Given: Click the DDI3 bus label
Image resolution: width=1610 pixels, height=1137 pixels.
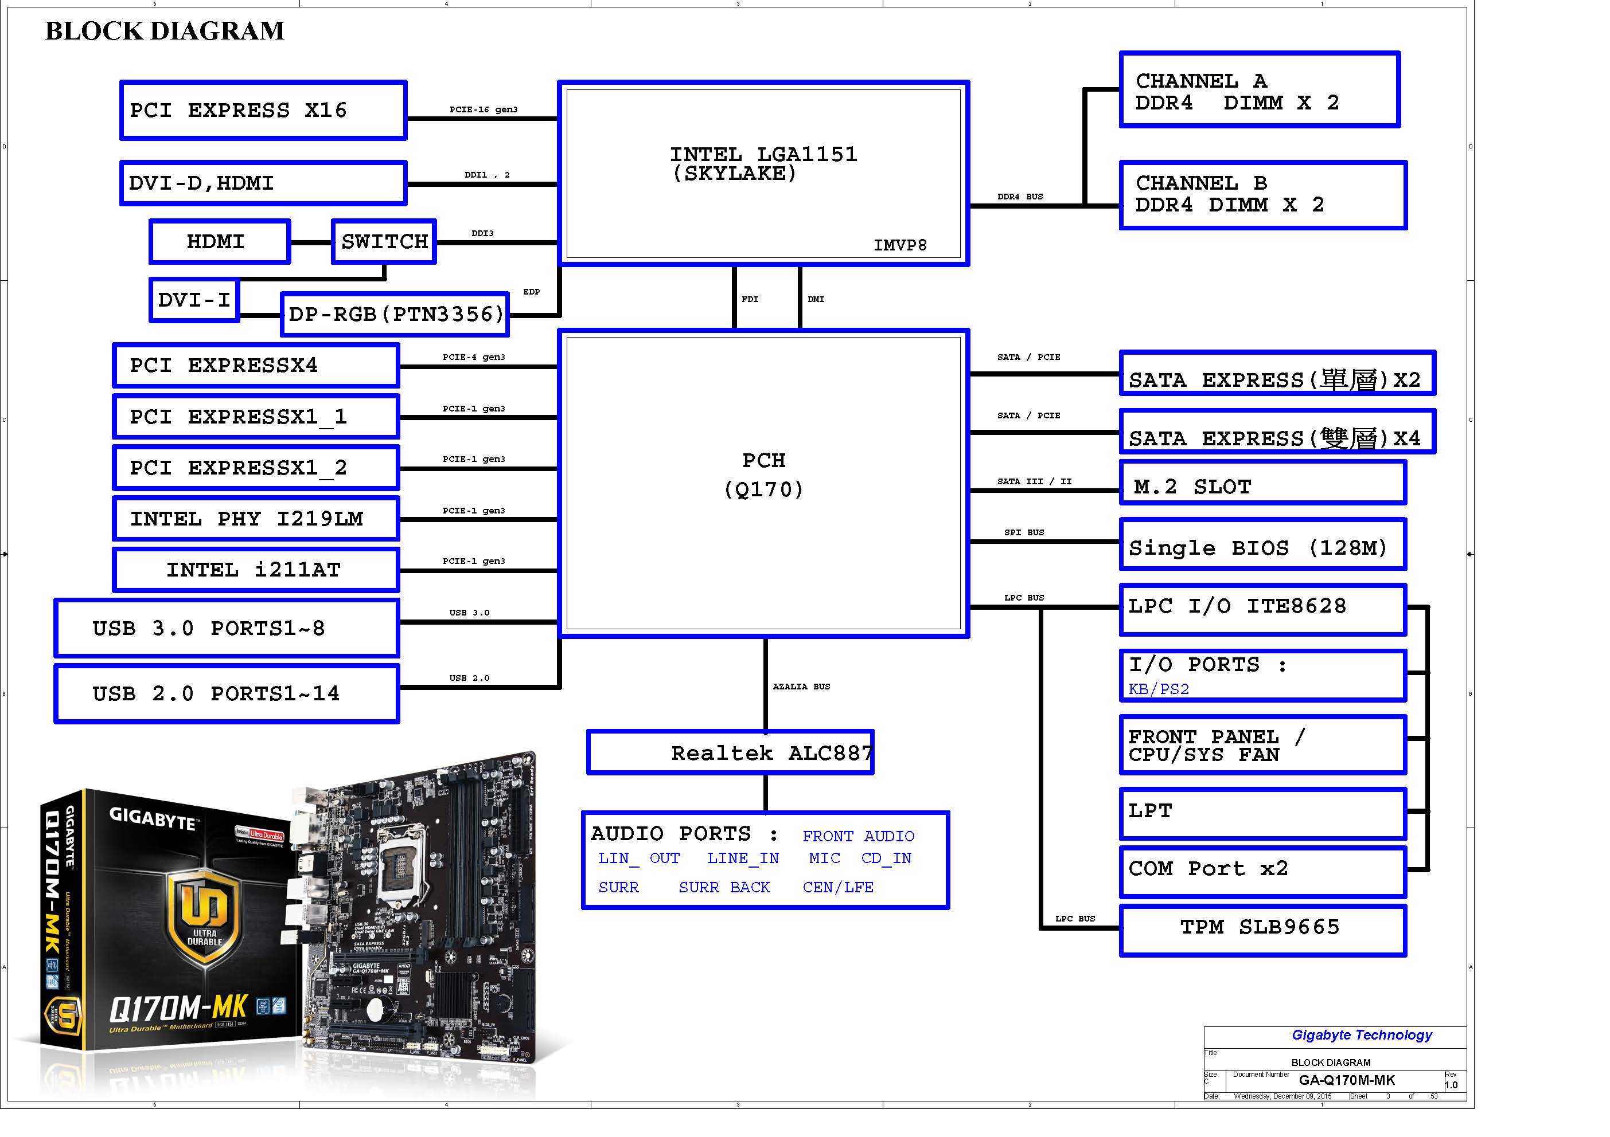Looking at the screenshot, I should tap(482, 233).
